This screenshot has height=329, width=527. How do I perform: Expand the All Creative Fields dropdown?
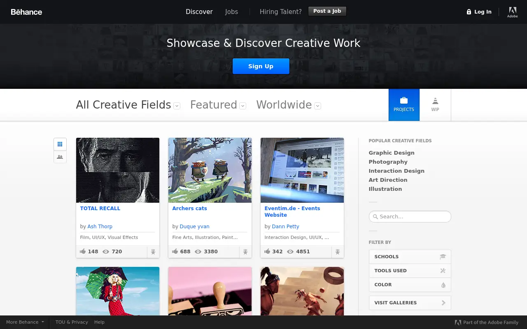(x=177, y=106)
